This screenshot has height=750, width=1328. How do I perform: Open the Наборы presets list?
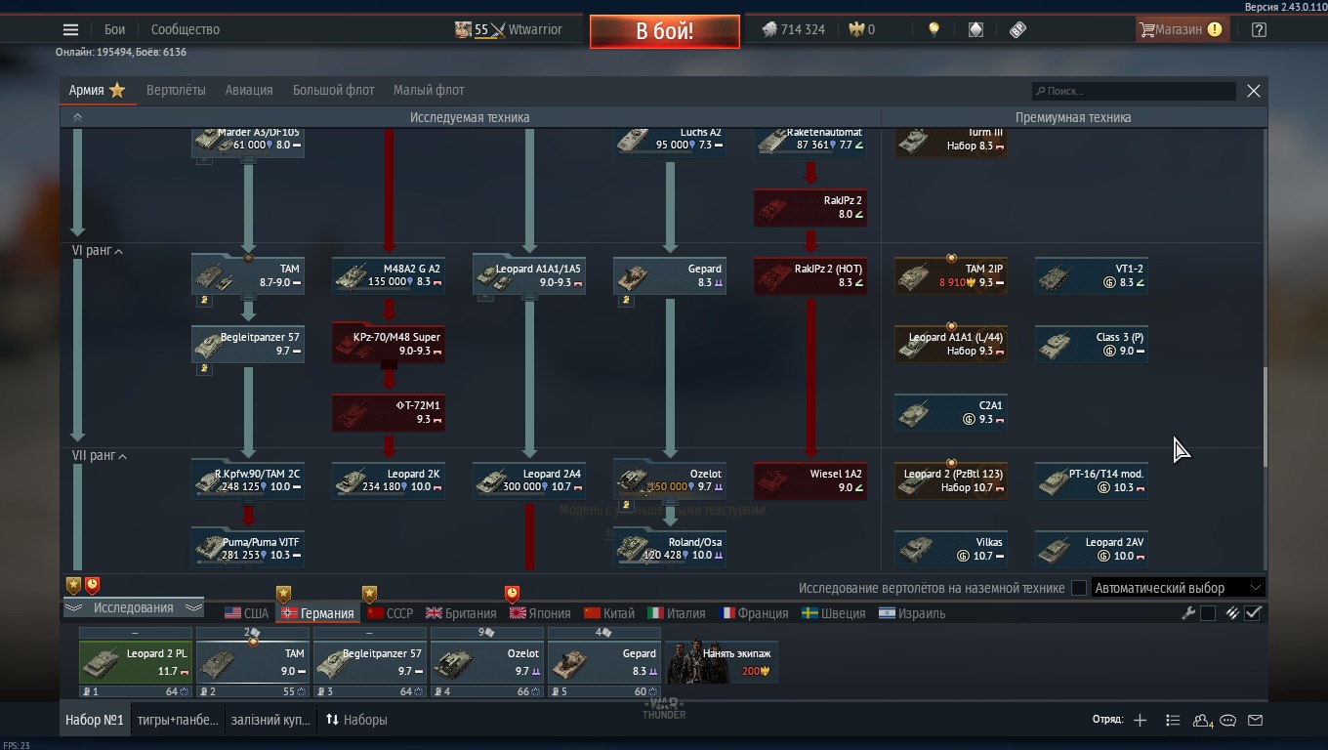tap(356, 720)
